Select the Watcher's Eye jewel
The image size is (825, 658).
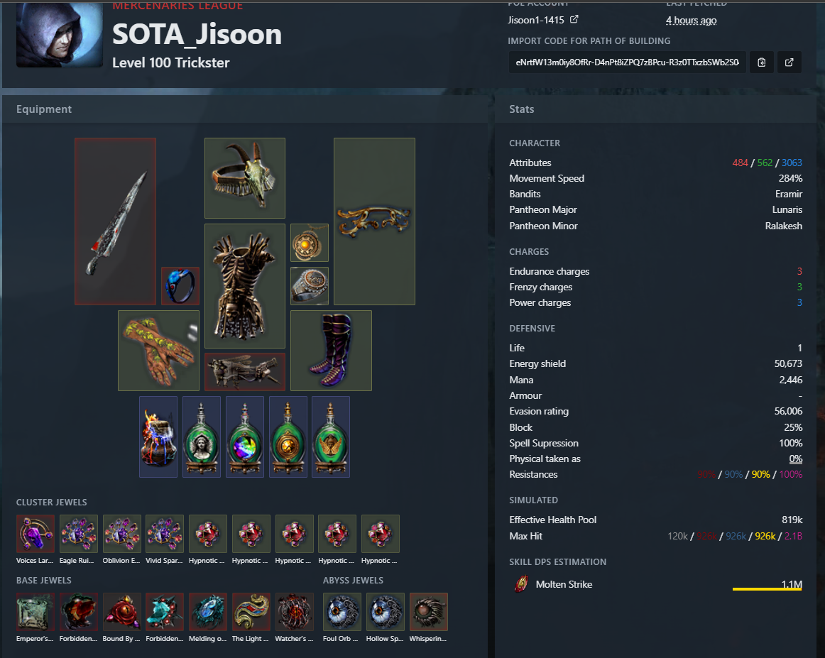coord(294,612)
